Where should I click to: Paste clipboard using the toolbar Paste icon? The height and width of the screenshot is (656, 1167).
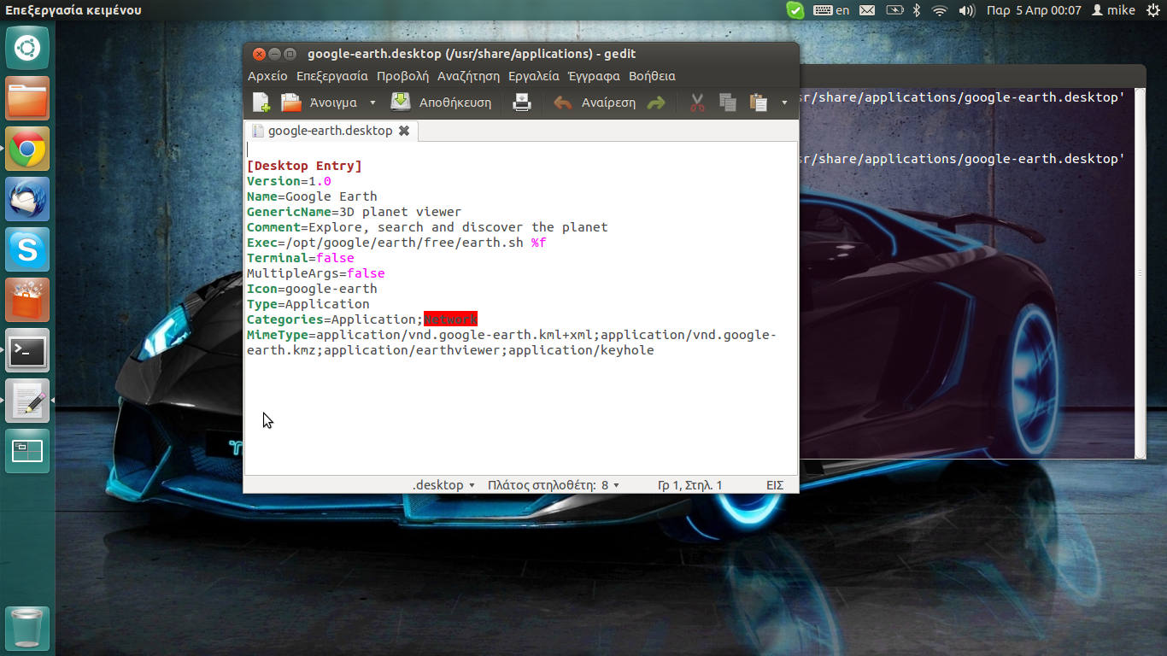coord(758,102)
